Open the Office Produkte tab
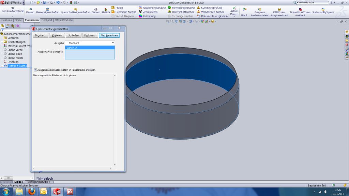This screenshot has height=196, width=349. pos(64,20)
